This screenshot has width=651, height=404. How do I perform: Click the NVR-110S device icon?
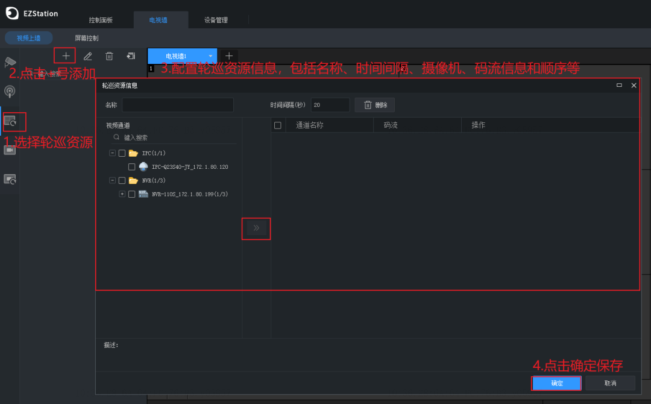coord(143,194)
